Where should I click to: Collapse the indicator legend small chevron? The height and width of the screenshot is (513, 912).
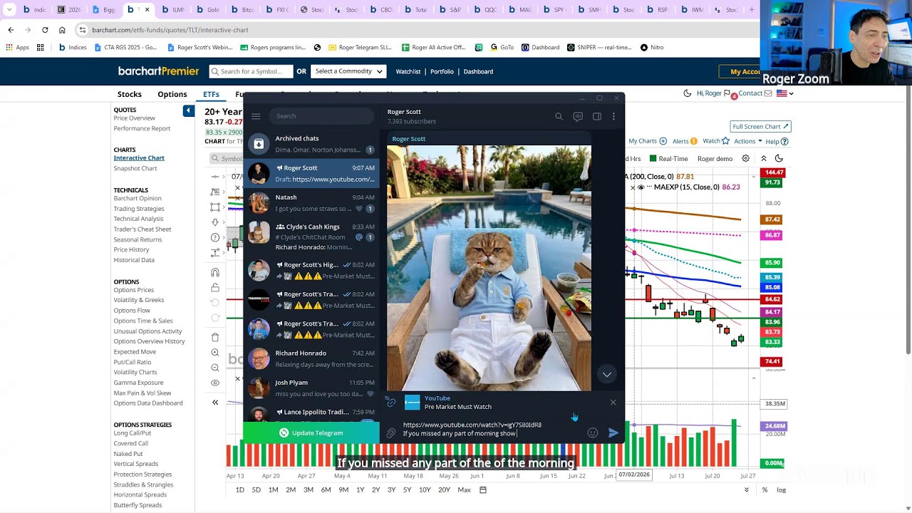[754, 176]
